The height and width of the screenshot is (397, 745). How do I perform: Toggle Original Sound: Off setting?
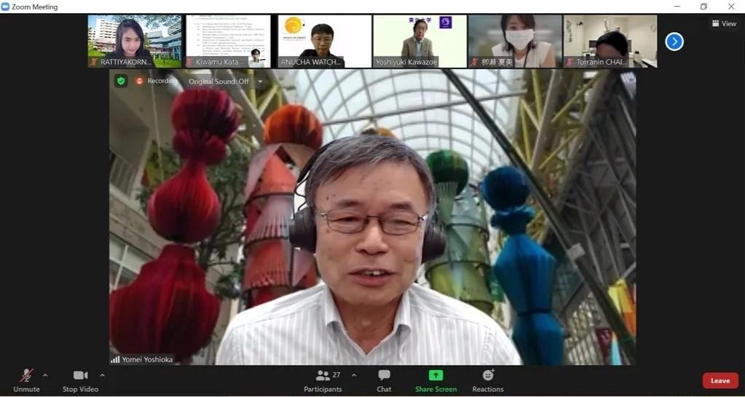point(218,81)
